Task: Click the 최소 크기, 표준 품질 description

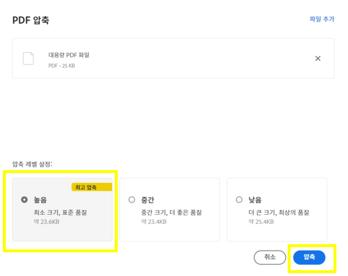Action: click(64, 212)
